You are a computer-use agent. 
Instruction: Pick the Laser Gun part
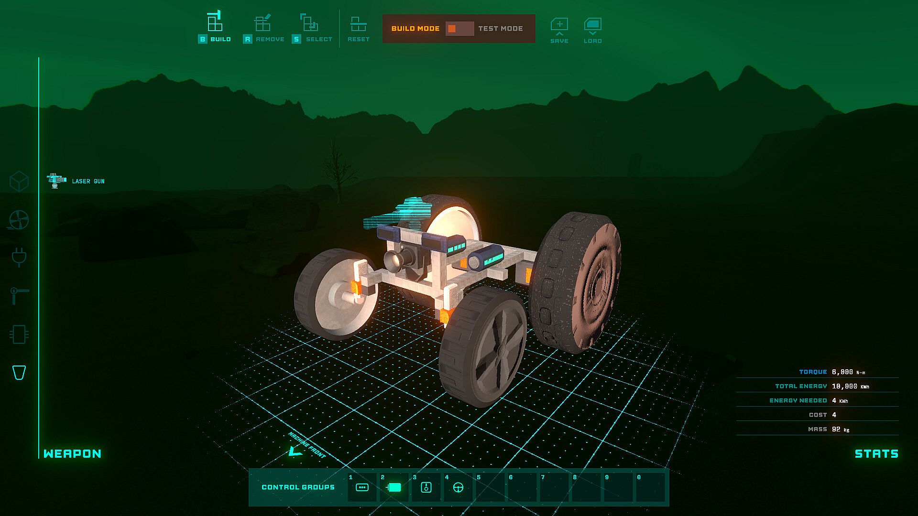(x=76, y=181)
